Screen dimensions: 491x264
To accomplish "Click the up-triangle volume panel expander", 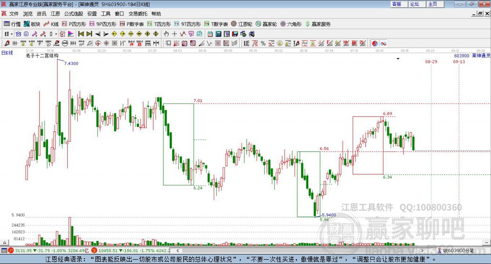I will [4, 242].
